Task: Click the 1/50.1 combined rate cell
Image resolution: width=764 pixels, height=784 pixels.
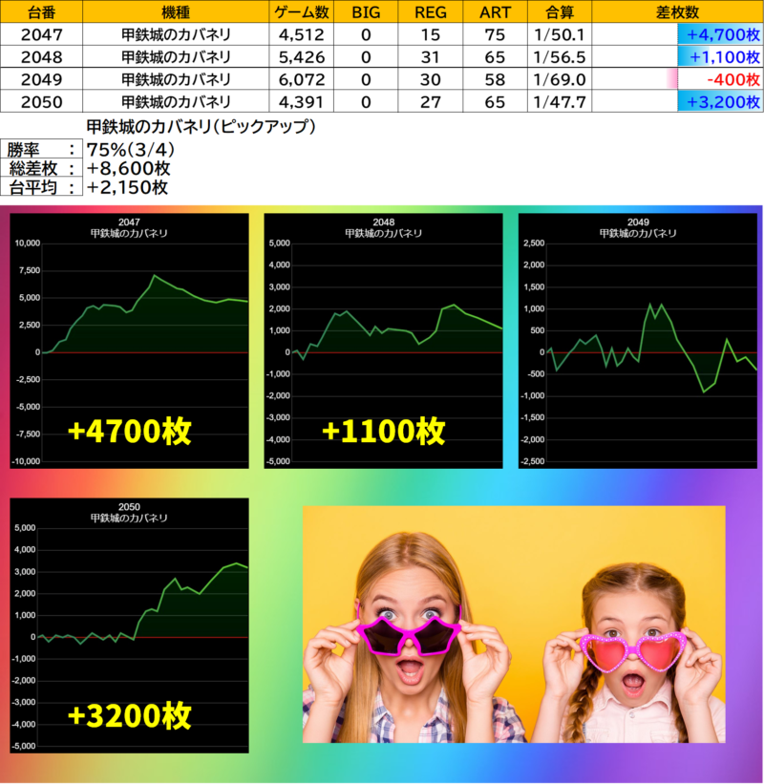Action: pyautogui.click(x=560, y=34)
